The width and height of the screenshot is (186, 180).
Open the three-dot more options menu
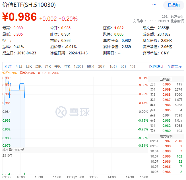point(154,5)
